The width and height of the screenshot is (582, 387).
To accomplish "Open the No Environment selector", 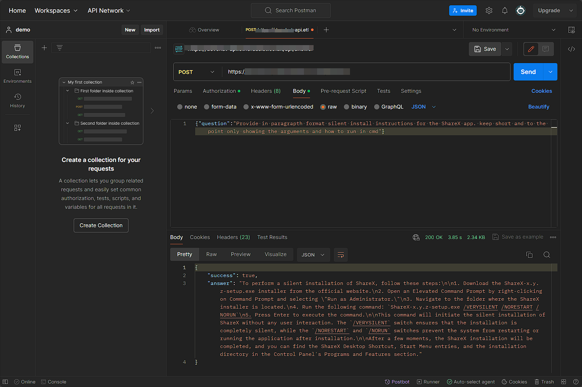I will [514, 30].
